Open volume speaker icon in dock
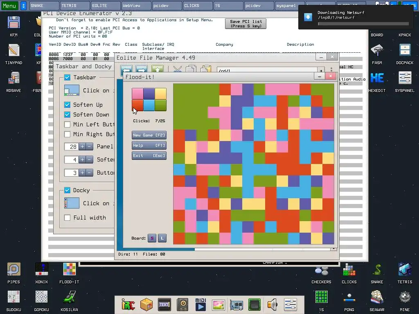 [x=273, y=304]
